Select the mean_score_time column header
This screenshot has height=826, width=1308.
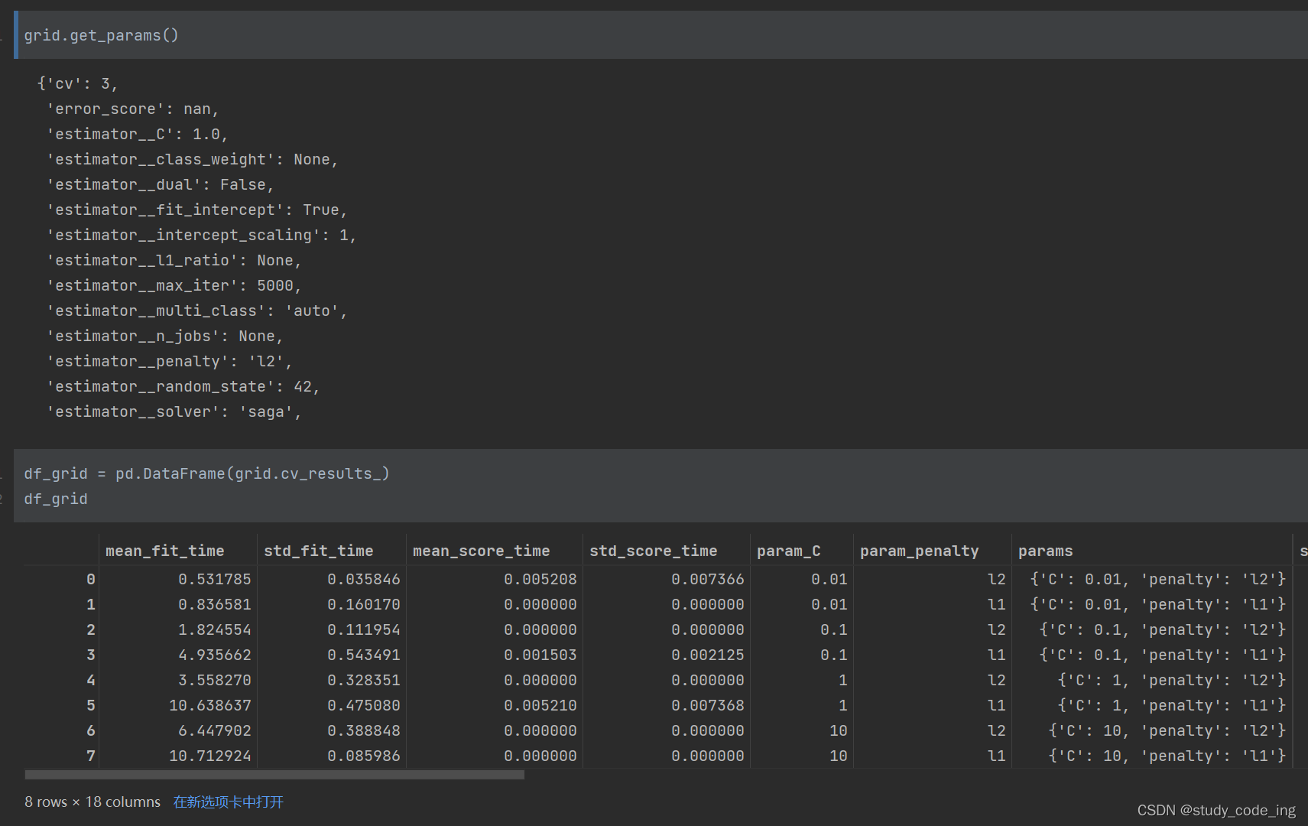[x=481, y=550]
